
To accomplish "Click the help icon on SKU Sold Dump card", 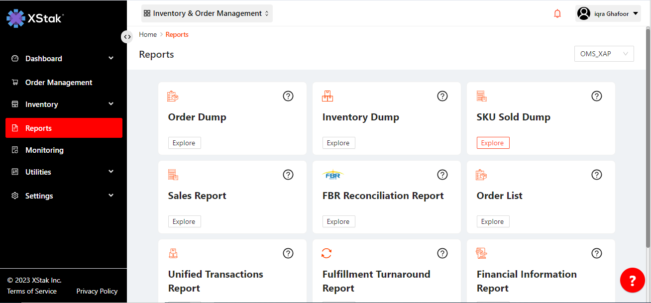I will [x=597, y=96].
